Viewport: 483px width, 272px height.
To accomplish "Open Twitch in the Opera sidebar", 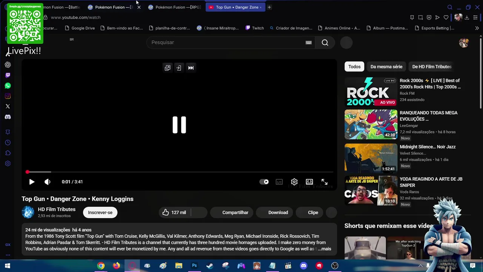I will 8,75.
